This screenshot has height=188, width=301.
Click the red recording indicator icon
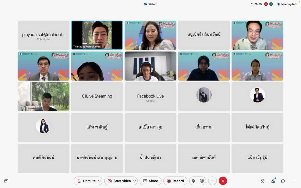point(266,4)
